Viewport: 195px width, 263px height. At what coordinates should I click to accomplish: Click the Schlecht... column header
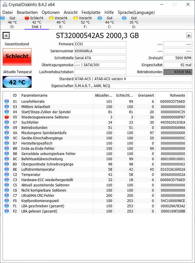(x=124, y=96)
